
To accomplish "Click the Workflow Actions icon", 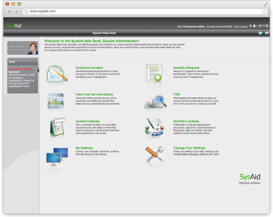I will click(x=154, y=127).
